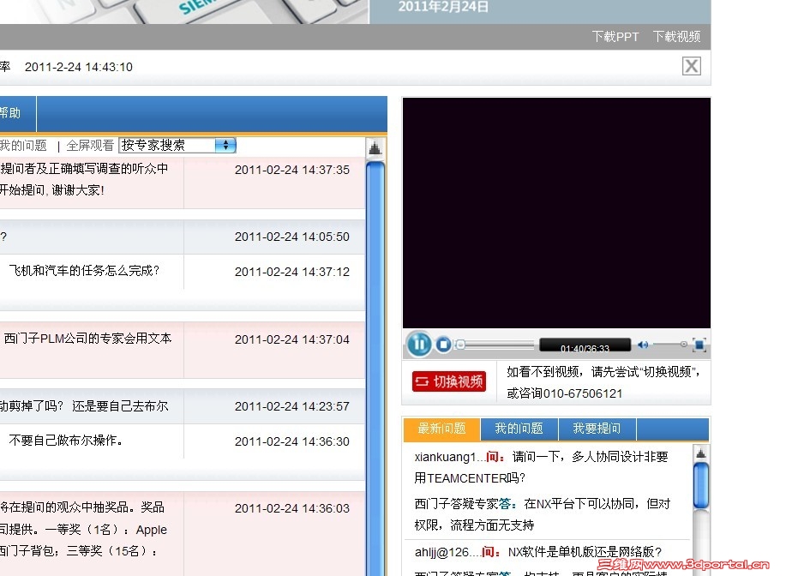Select timestamp 2011-02-24 14:05:50
The image size is (786, 576).
pyautogui.click(x=291, y=237)
